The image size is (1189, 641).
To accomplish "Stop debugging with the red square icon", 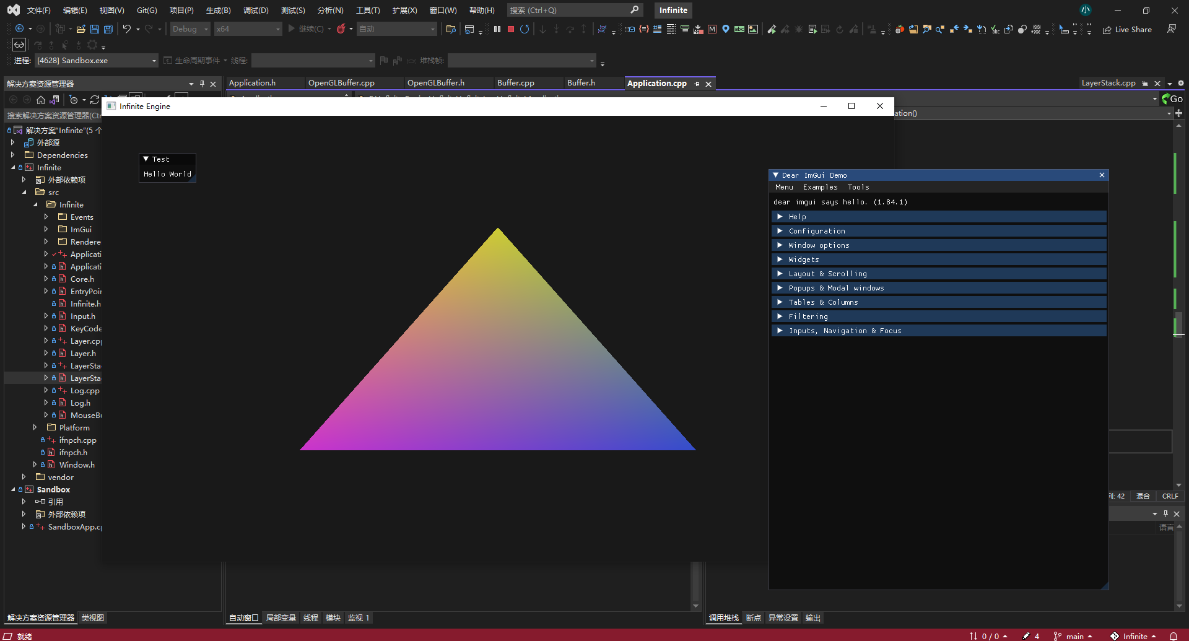I will [x=511, y=29].
